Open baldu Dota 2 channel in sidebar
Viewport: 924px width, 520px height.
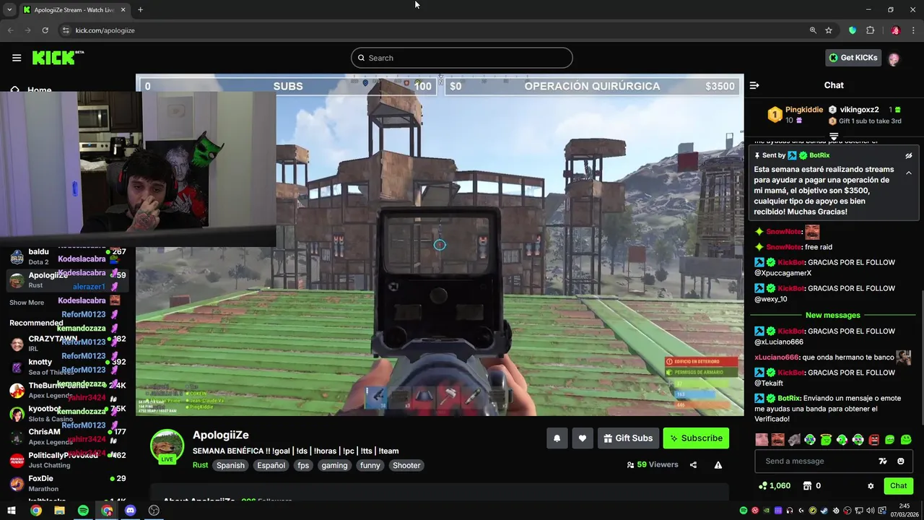pyautogui.click(x=68, y=256)
